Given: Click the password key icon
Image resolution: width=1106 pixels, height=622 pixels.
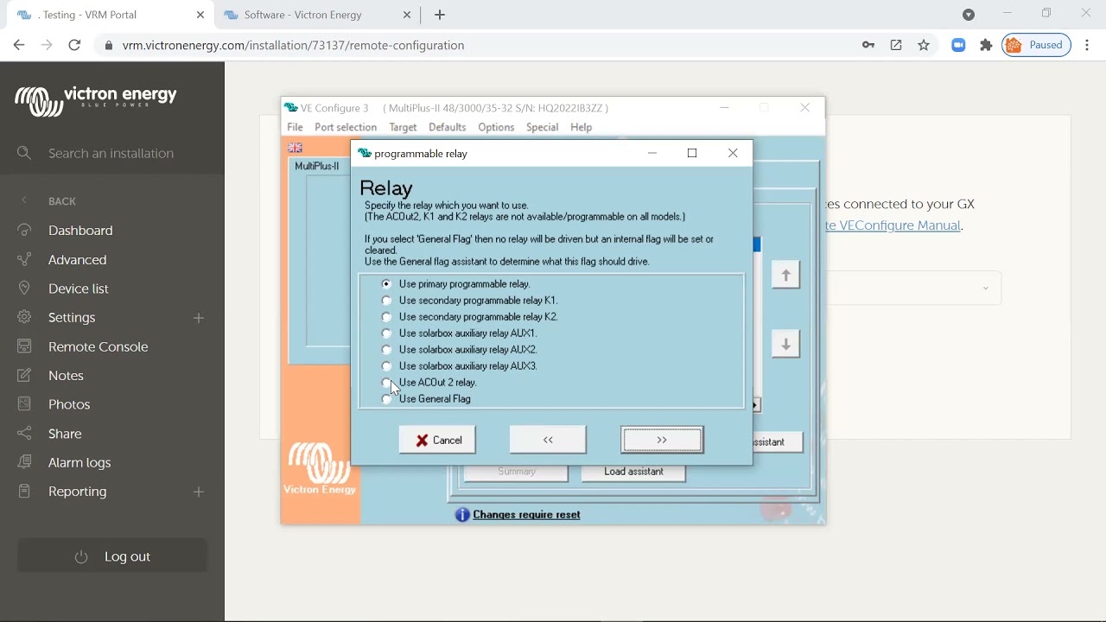Looking at the screenshot, I should [868, 45].
